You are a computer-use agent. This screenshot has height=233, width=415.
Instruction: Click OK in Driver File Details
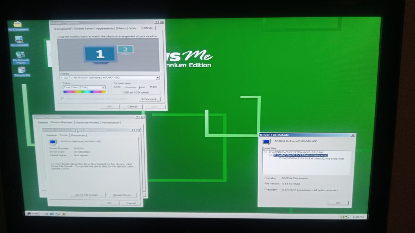(x=338, y=203)
